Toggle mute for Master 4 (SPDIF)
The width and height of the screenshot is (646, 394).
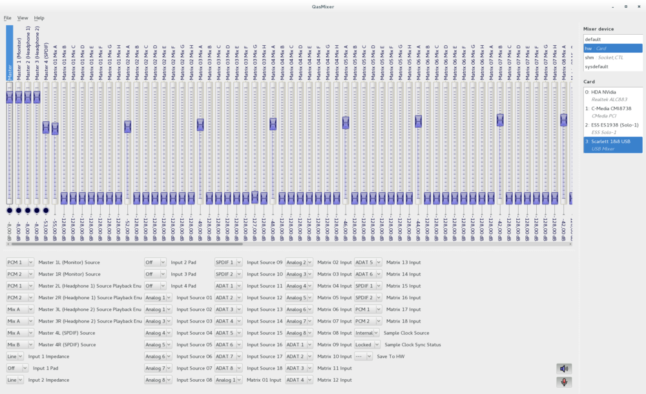(46, 211)
